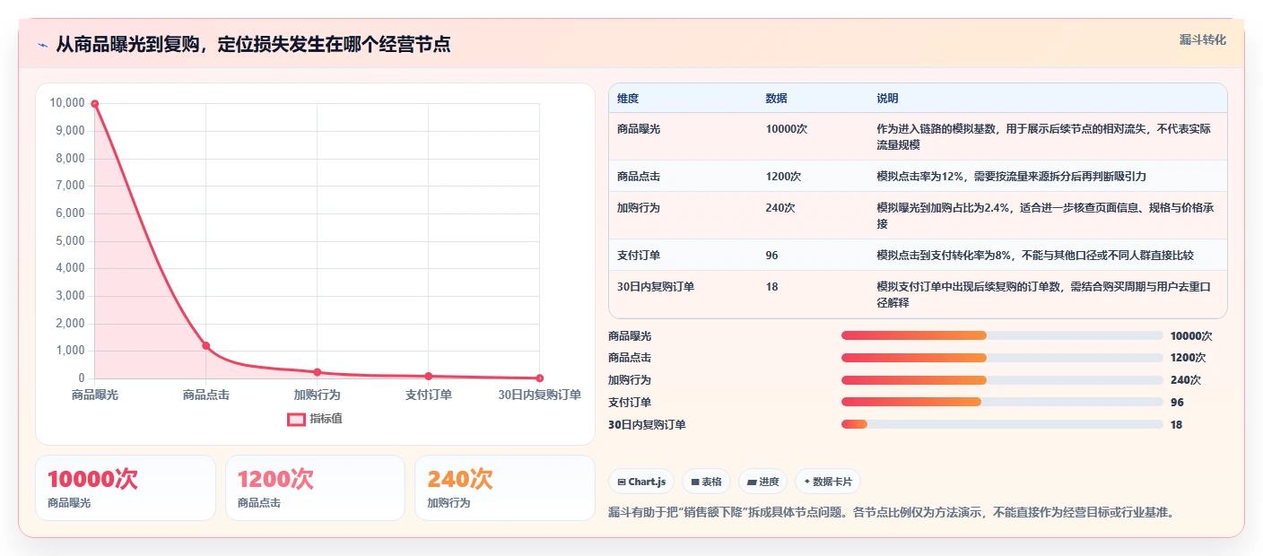The height and width of the screenshot is (556, 1263).
Task: Click the 30日内复购订单 label left of its progress bar
Action: click(x=647, y=425)
